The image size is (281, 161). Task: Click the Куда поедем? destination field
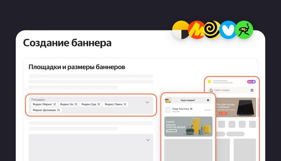click(x=188, y=100)
